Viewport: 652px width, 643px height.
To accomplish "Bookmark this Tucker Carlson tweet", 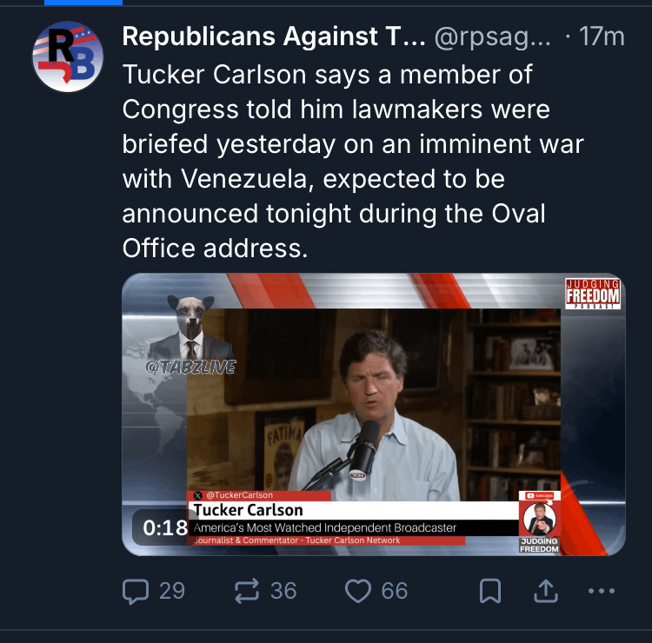I will [490, 592].
